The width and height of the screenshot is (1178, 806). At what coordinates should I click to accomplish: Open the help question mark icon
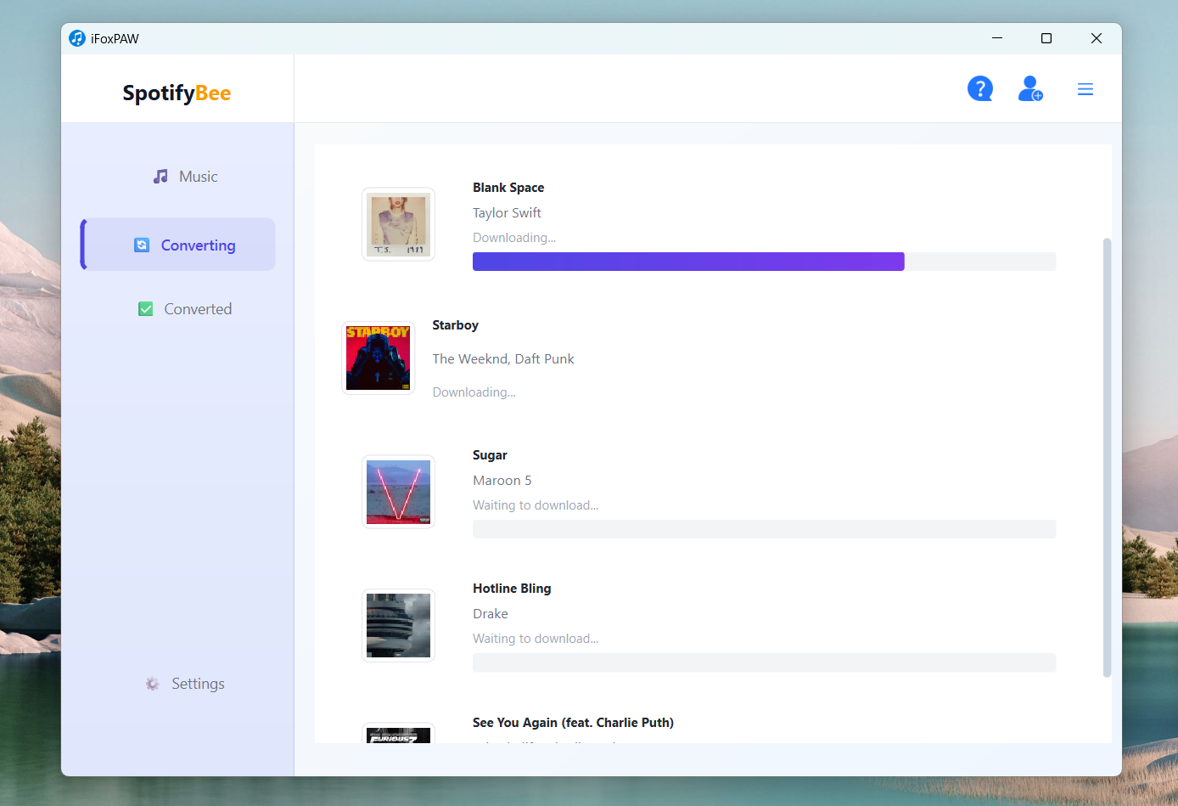click(979, 88)
